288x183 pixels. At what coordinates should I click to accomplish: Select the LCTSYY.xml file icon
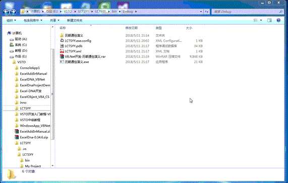click(x=62, y=51)
